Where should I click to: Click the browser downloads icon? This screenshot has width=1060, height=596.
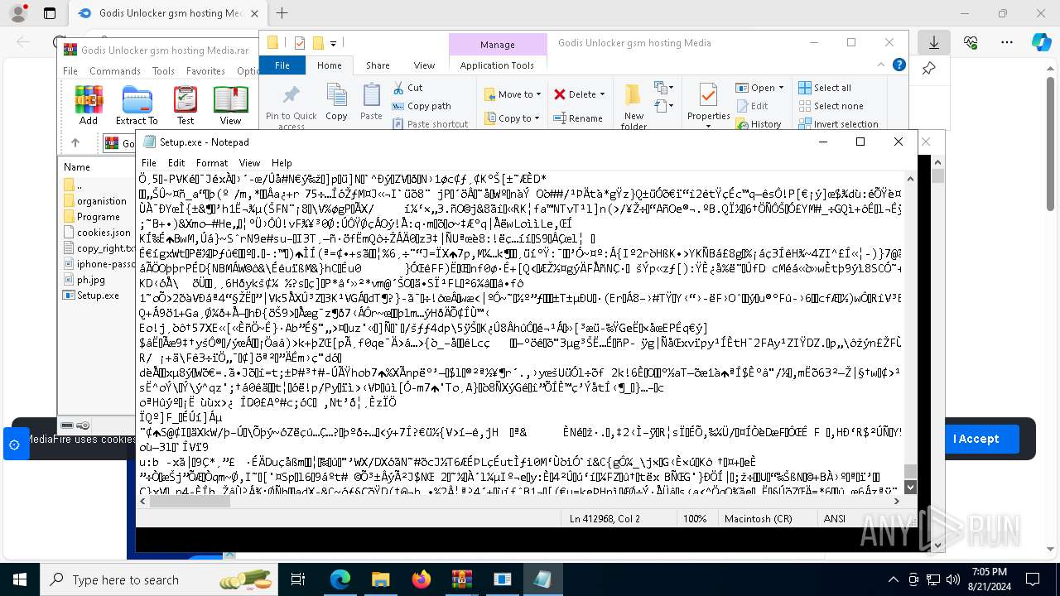934,42
